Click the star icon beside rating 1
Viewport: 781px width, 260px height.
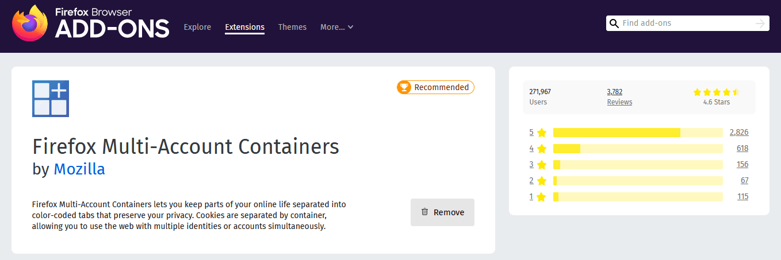tap(542, 197)
